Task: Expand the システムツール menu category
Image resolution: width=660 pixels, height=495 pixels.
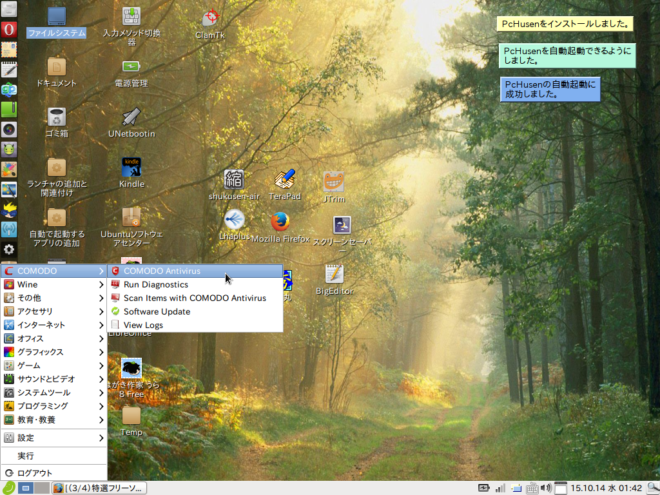Action: tap(53, 393)
